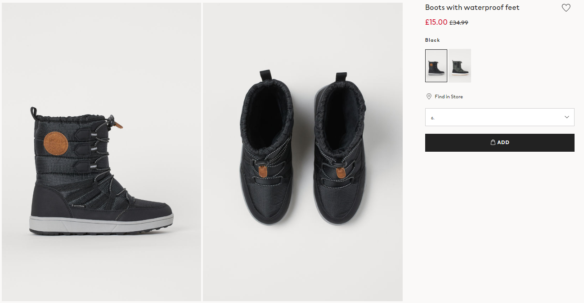Select the Black colour swatch
The height and width of the screenshot is (303, 584).
[x=436, y=66]
